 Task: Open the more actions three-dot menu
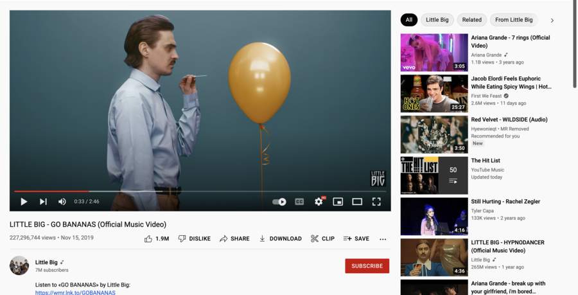coord(383,239)
